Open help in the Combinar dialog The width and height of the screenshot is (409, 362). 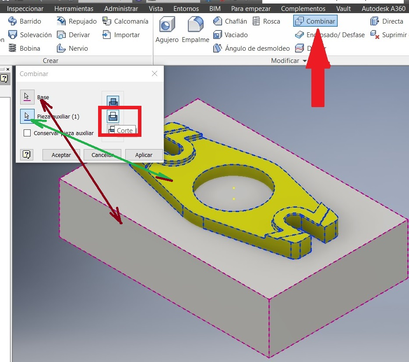point(27,155)
